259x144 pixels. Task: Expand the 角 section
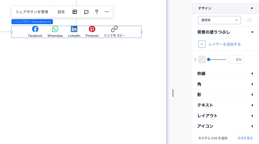(225, 84)
